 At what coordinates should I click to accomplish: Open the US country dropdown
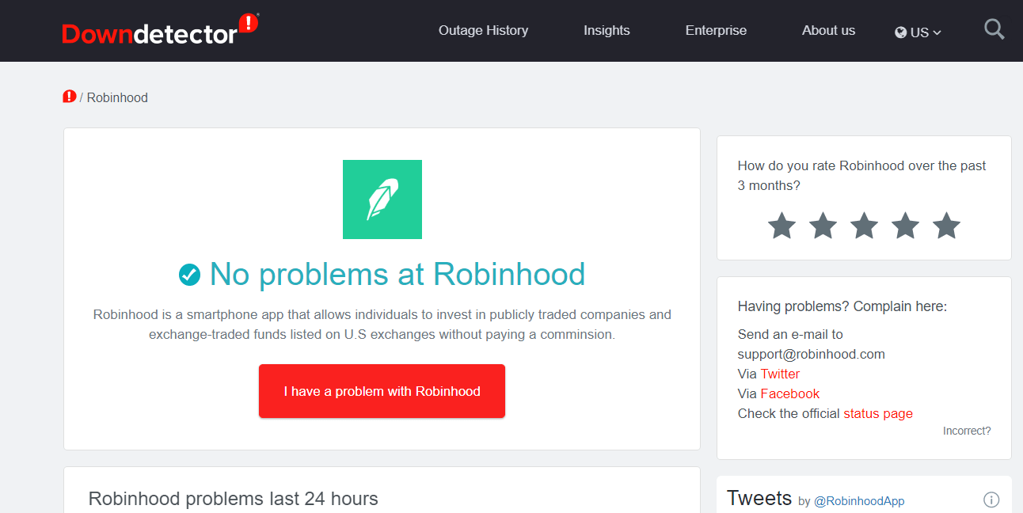coord(918,32)
